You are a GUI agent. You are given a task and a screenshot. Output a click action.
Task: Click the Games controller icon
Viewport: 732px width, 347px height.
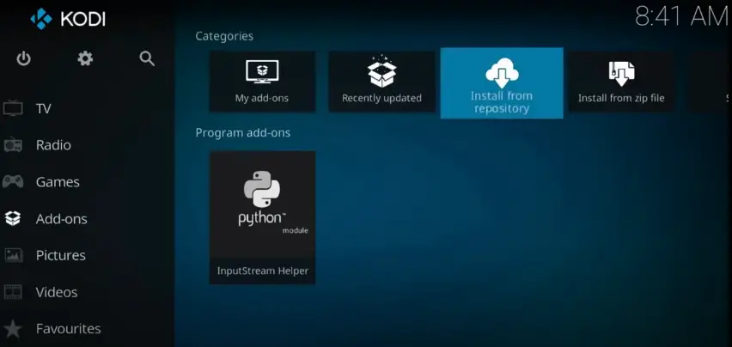click(13, 181)
